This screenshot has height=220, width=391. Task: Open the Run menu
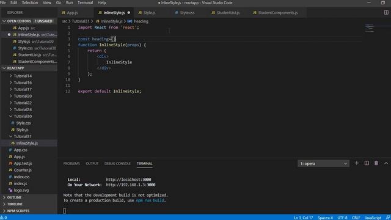pyautogui.click(x=69, y=2)
